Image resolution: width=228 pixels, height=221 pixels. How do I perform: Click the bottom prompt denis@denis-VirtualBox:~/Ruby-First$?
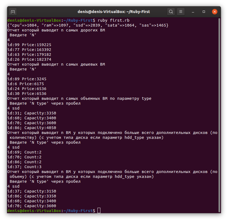[x=51, y=211]
